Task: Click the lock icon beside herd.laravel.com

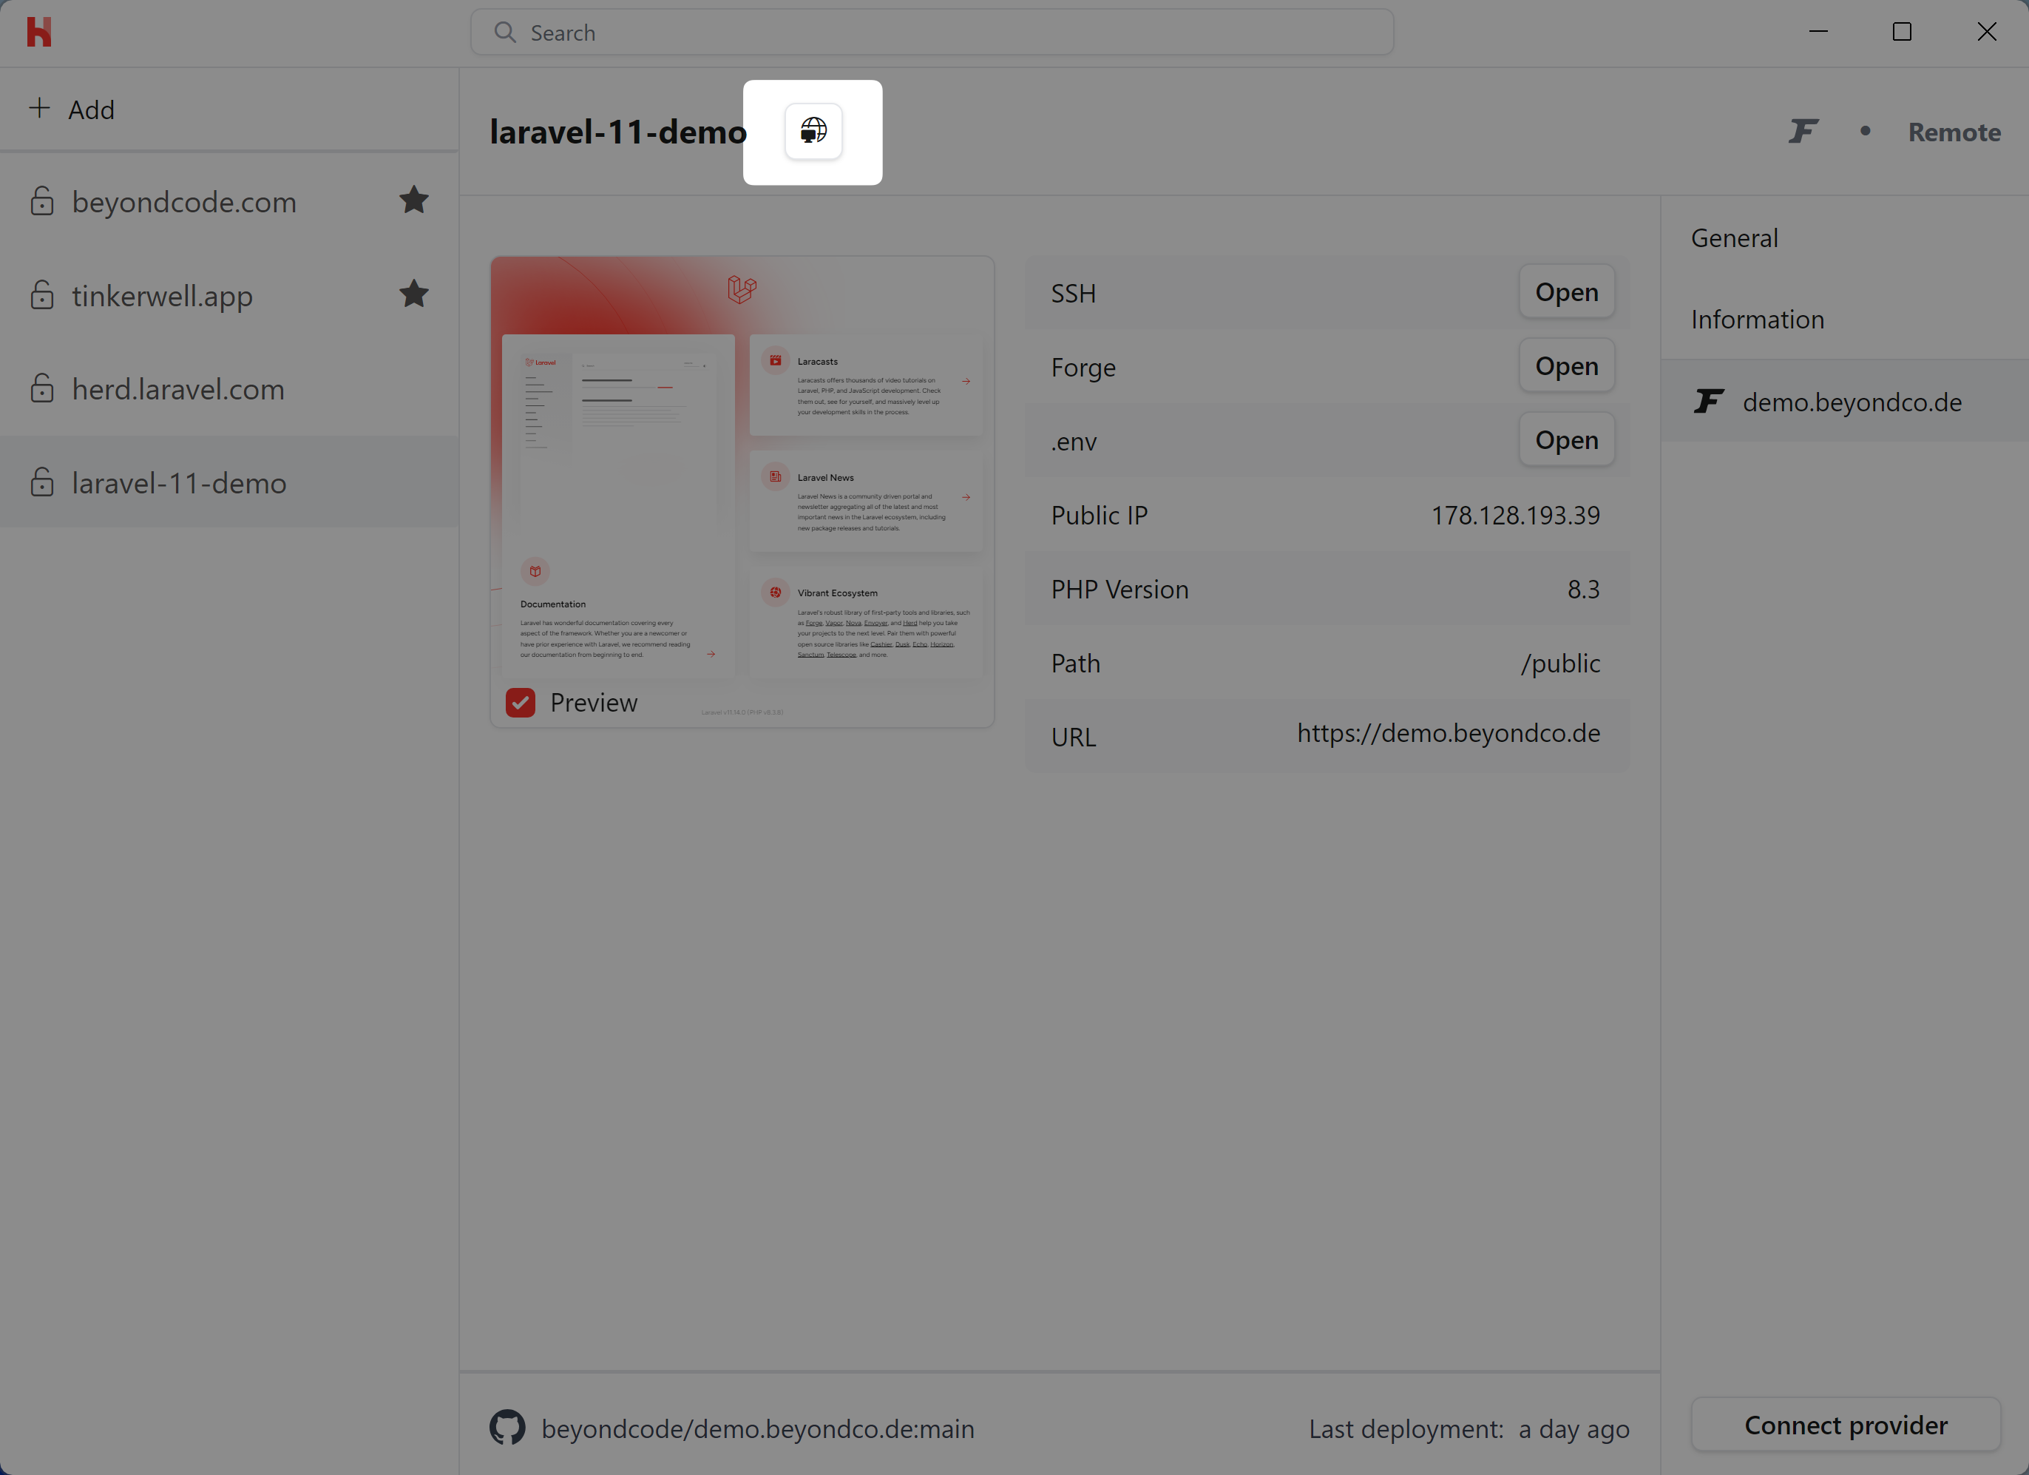Action: [42, 388]
